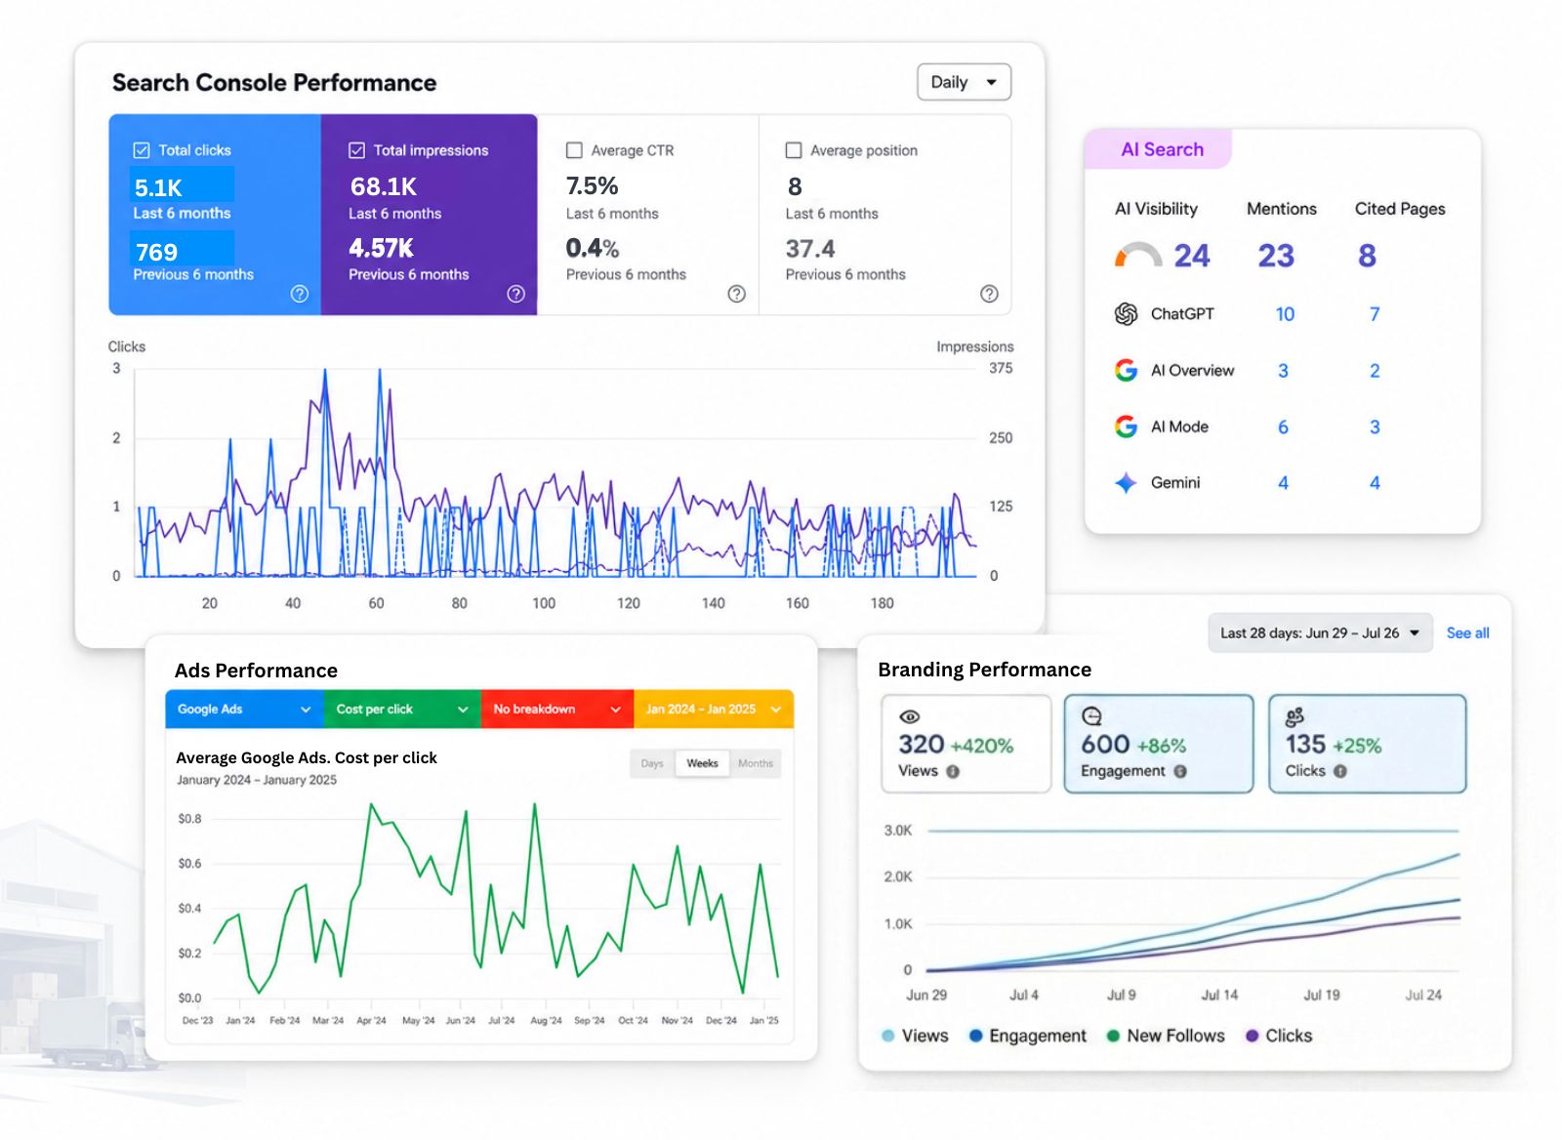The width and height of the screenshot is (1562, 1140).
Task: Click Gemini cited pages count 4
Action: (x=1375, y=483)
